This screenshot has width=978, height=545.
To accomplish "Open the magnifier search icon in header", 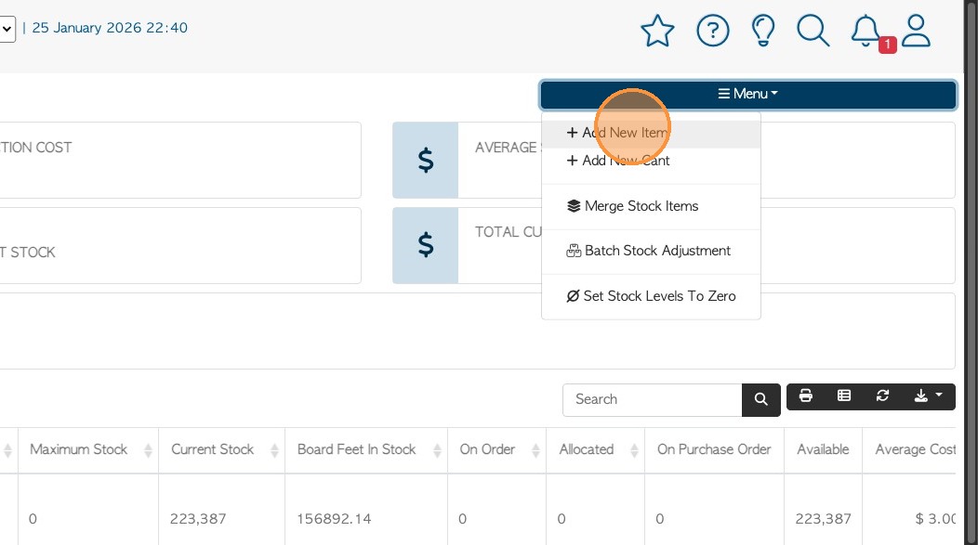I will coord(813,32).
